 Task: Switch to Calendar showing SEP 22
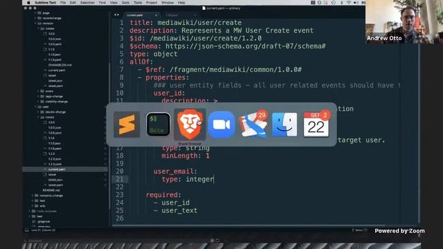coord(316,124)
